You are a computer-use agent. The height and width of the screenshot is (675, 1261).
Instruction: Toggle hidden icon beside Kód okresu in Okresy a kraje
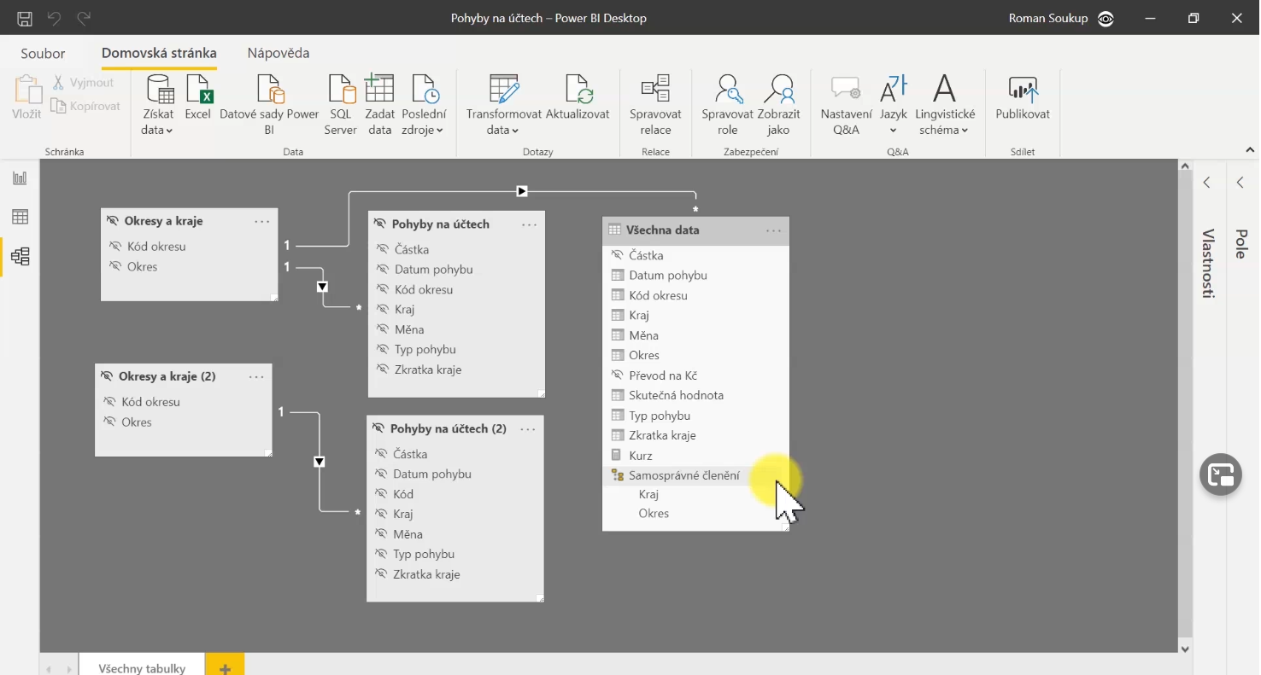click(x=115, y=246)
